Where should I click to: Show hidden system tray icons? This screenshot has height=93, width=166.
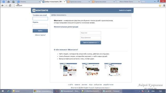[x=139, y=91]
